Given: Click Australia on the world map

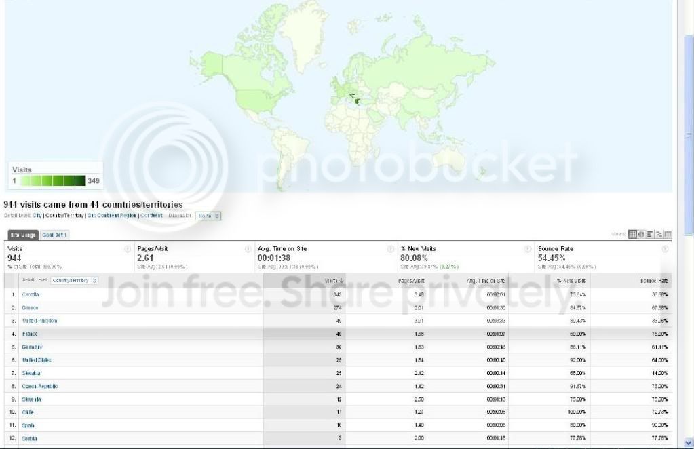Looking at the screenshot, I should (x=448, y=160).
